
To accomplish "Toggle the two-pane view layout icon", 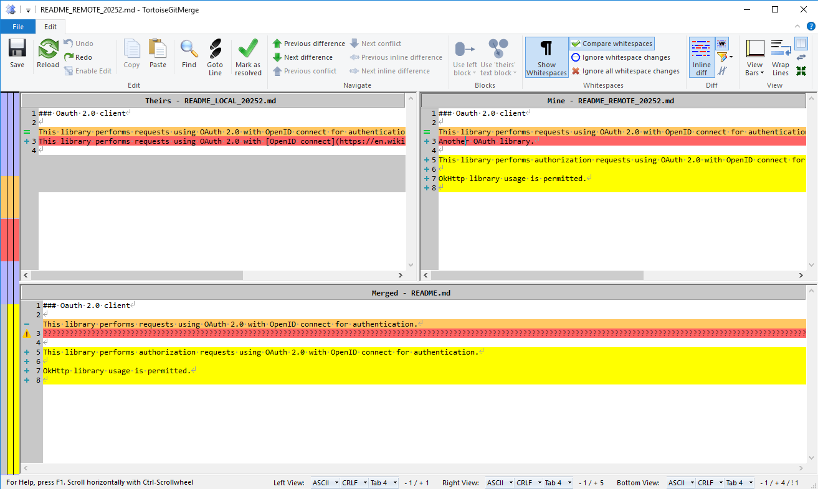I will pyautogui.click(x=801, y=44).
